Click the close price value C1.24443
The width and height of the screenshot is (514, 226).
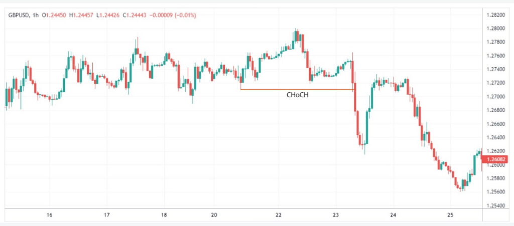(x=135, y=15)
